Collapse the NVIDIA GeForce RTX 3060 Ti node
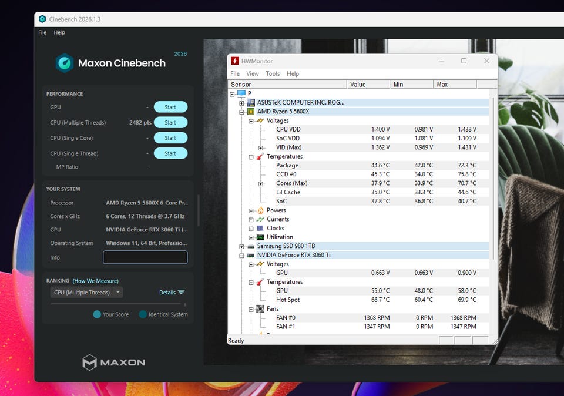Screen dimensions: 564x396 pos(241,256)
